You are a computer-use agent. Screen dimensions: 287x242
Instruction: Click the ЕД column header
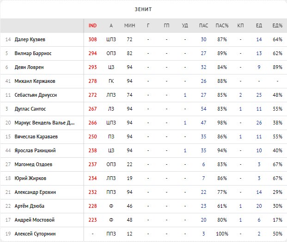pyautogui.click(x=259, y=25)
